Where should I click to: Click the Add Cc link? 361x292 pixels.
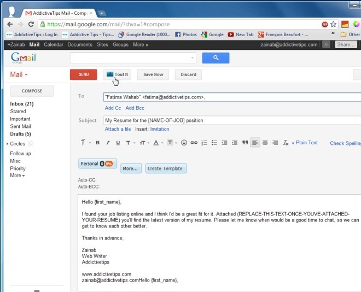113,108
